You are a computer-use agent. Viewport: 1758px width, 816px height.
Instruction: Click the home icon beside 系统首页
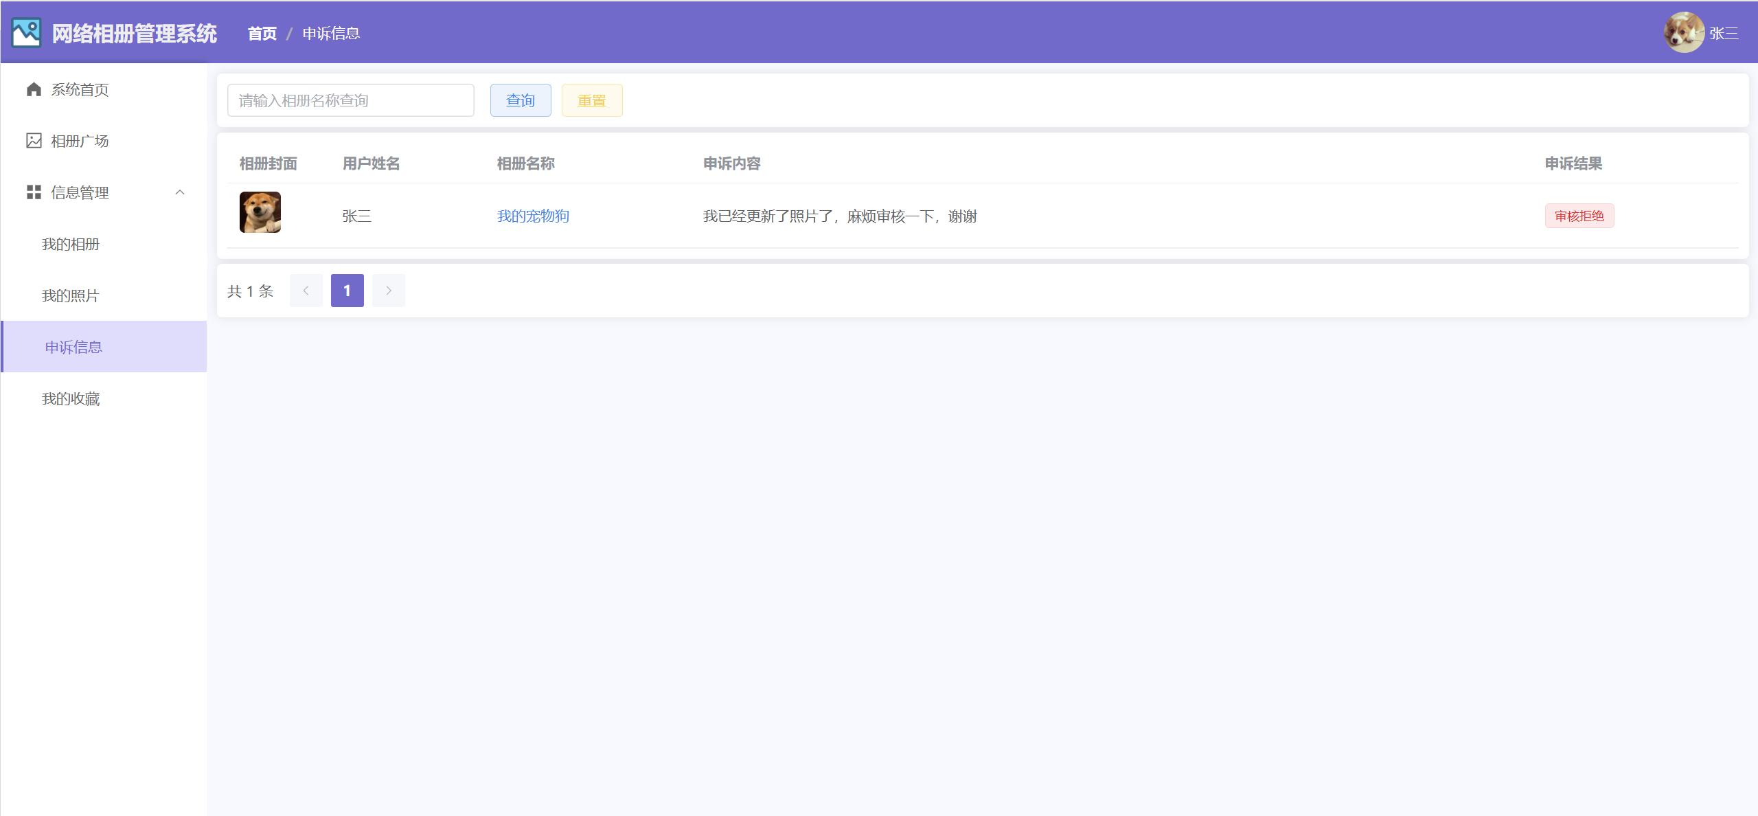[34, 89]
